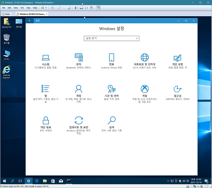Image resolution: width=212 pixels, height=188 pixels.
Task: Show thumbnail bar toolbar icon
Action: pos(81,8)
